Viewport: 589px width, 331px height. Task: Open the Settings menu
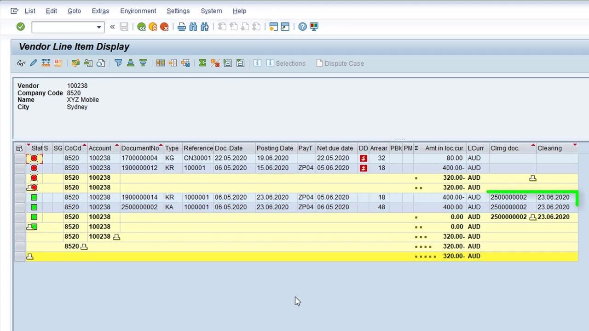178,11
